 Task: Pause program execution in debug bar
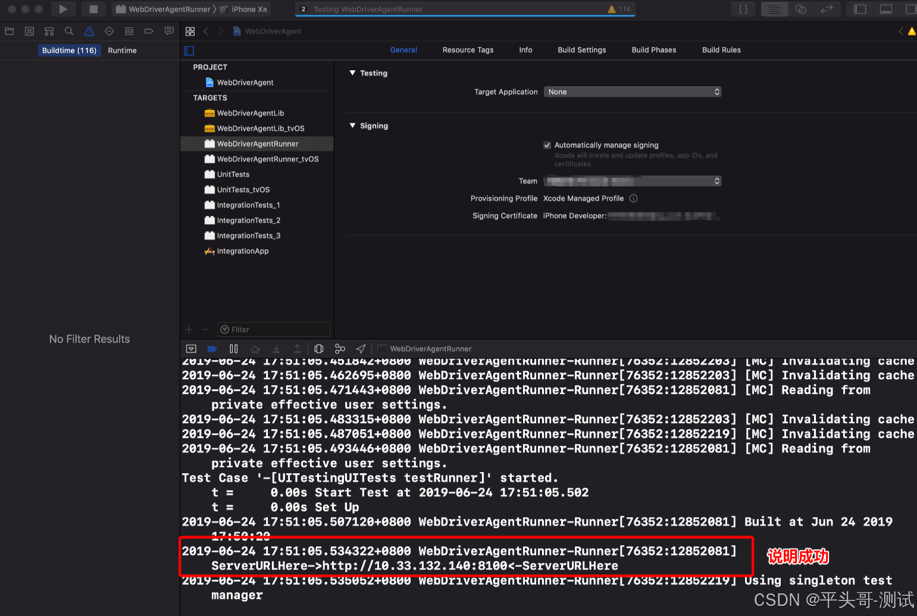click(x=233, y=349)
